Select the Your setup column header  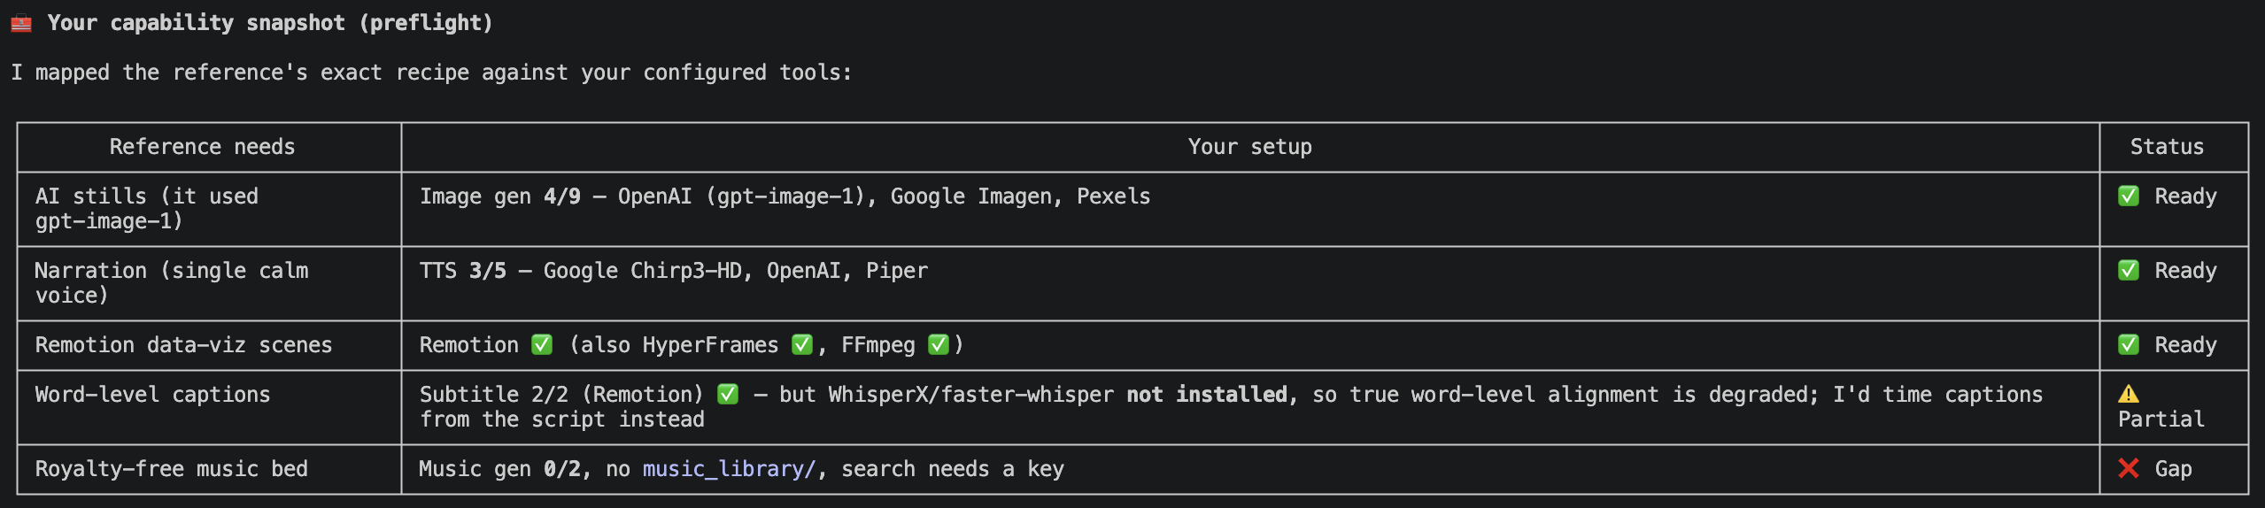point(1250,147)
